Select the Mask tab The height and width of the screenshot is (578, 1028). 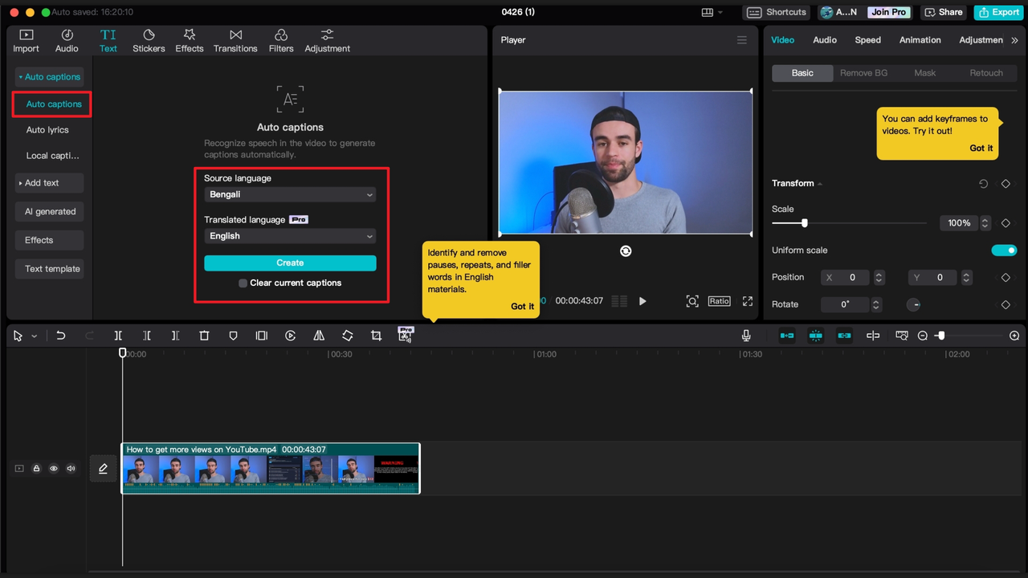pos(924,73)
